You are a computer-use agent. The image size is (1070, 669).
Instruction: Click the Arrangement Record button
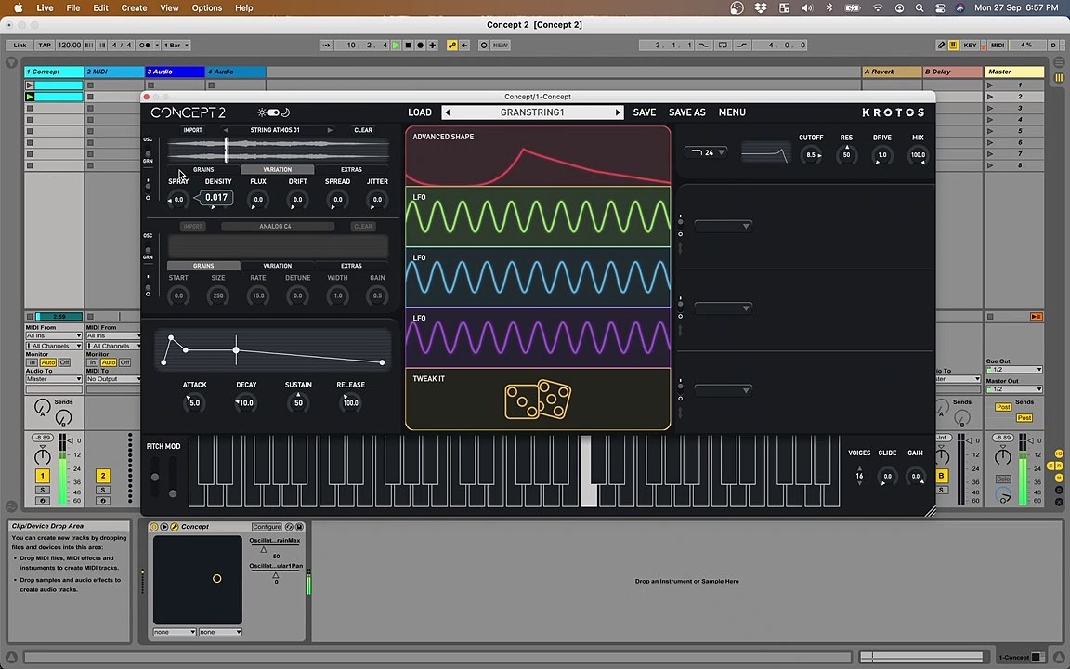click(x=421, y=45)
